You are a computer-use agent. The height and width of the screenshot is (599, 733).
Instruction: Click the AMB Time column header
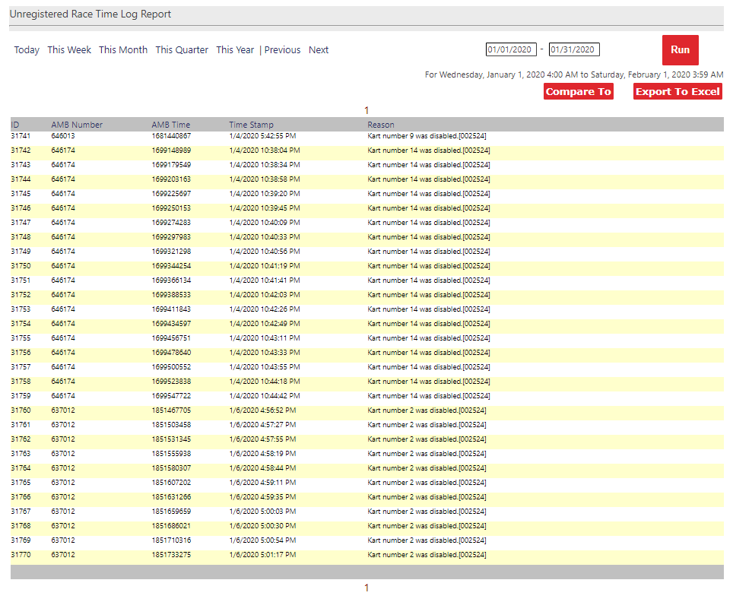[x=170, y=125]
